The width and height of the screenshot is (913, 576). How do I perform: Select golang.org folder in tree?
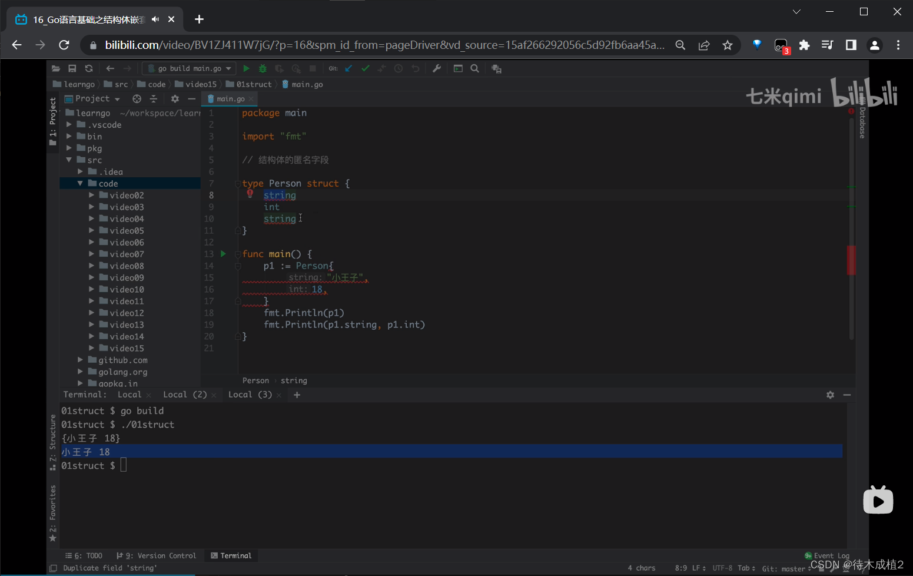pyautogui.click(x=122, y=372)
